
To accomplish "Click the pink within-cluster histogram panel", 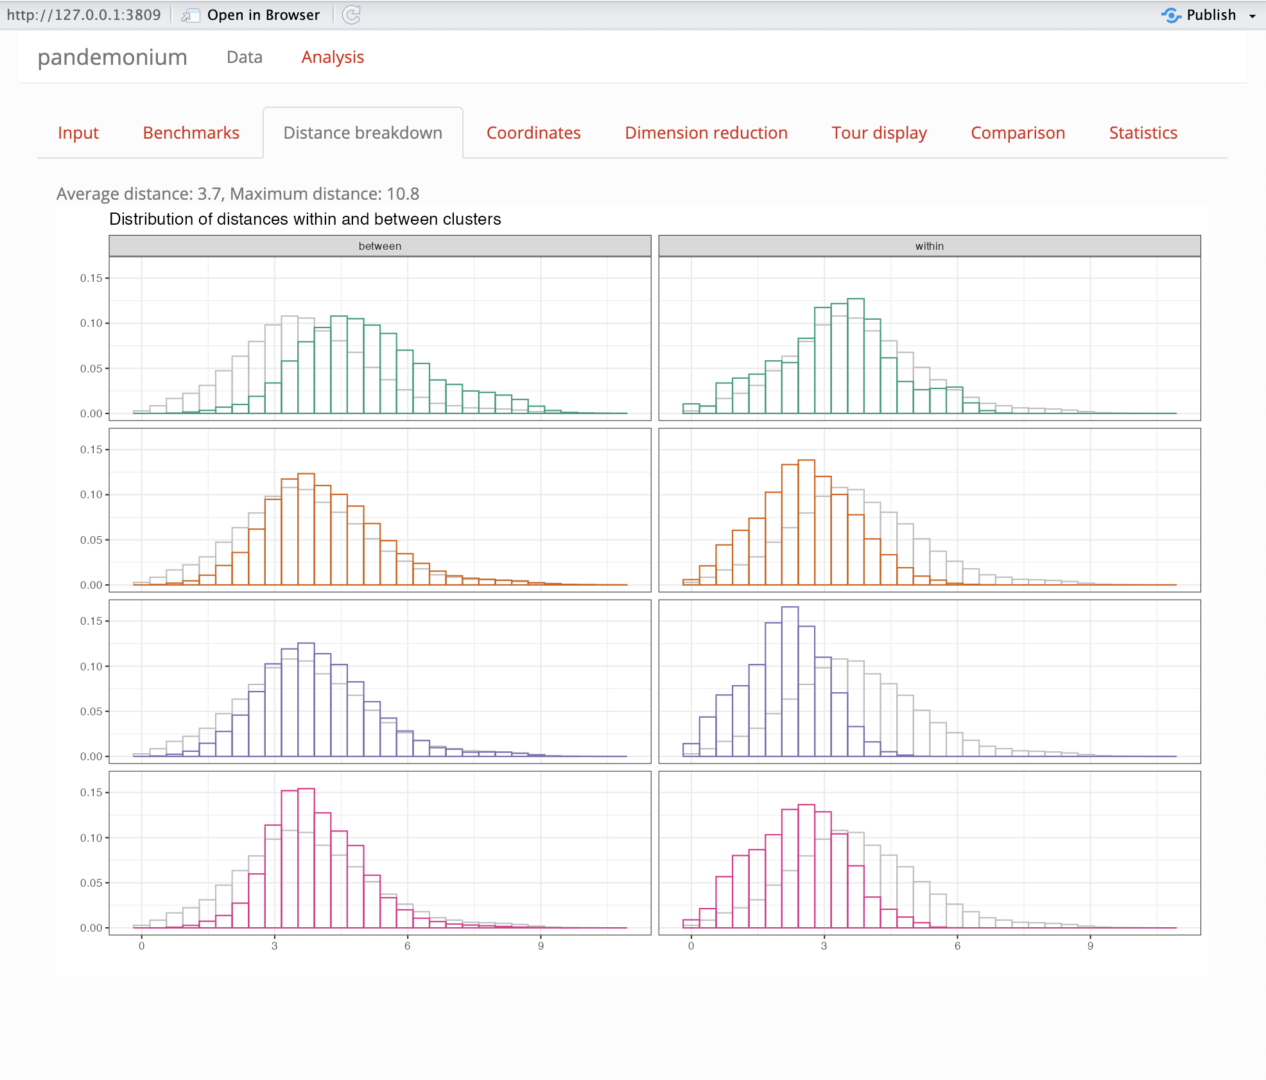I will 930,853.
